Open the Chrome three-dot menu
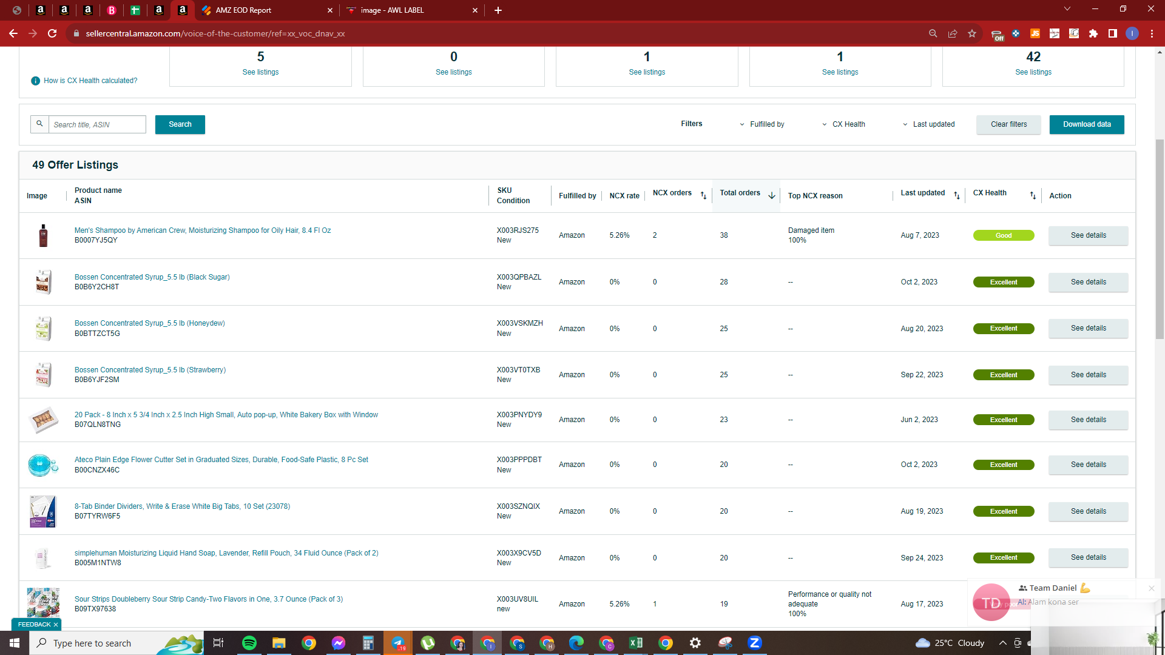The width and height of the screenshot is (1165, 655). click(x=1152, y=33)
